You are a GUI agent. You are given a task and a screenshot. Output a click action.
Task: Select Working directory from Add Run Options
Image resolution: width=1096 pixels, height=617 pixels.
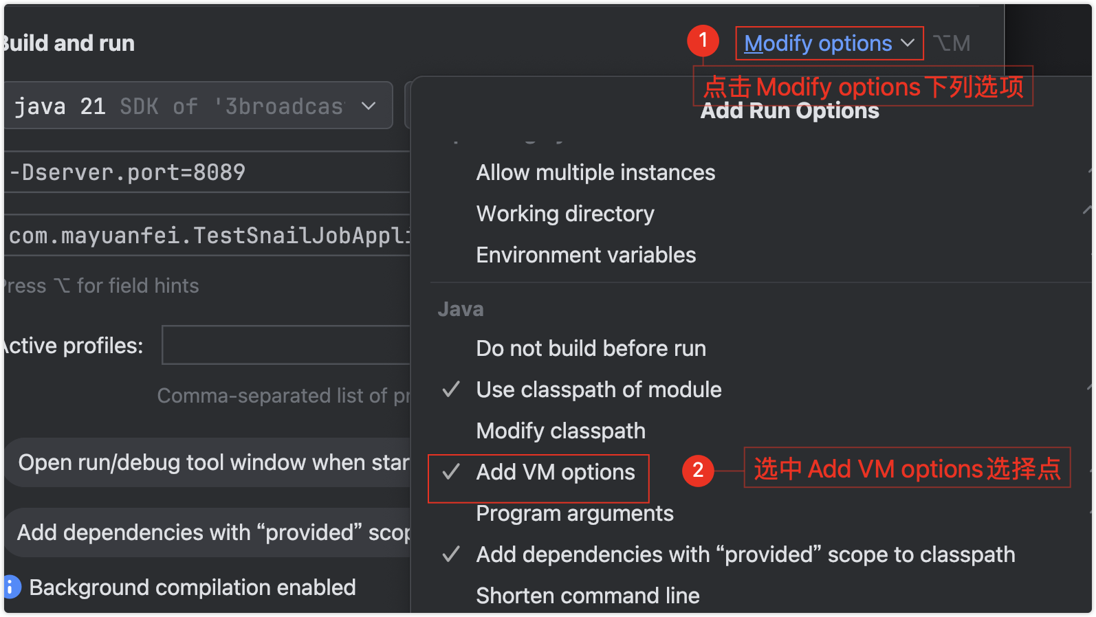565,214
